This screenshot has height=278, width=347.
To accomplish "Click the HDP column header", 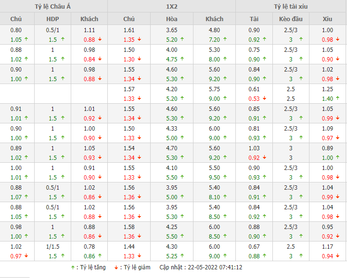I will pyautogui.click(x=53, y=19).
